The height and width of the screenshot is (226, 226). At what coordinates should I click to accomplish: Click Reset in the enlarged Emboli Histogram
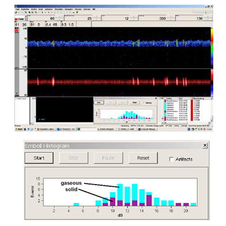click(143, 158)
